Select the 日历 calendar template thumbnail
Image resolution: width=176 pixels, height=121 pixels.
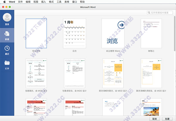click(75, 33)
